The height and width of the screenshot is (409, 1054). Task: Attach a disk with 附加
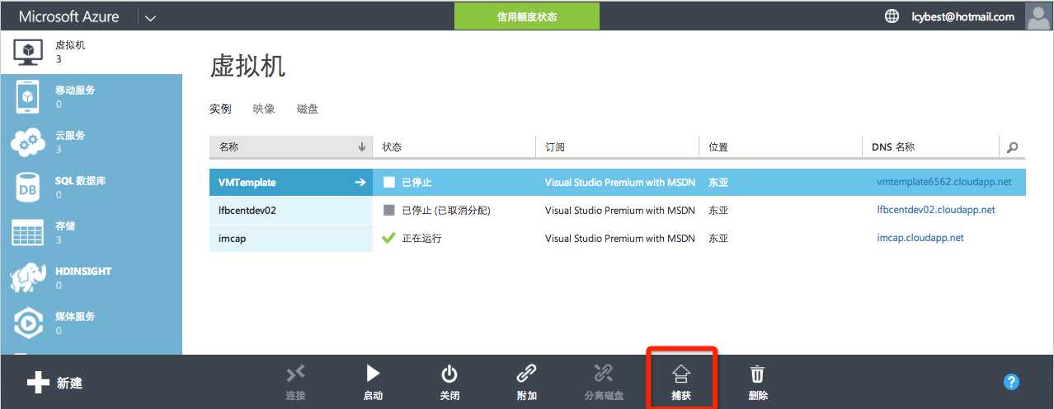coord(526,383)
